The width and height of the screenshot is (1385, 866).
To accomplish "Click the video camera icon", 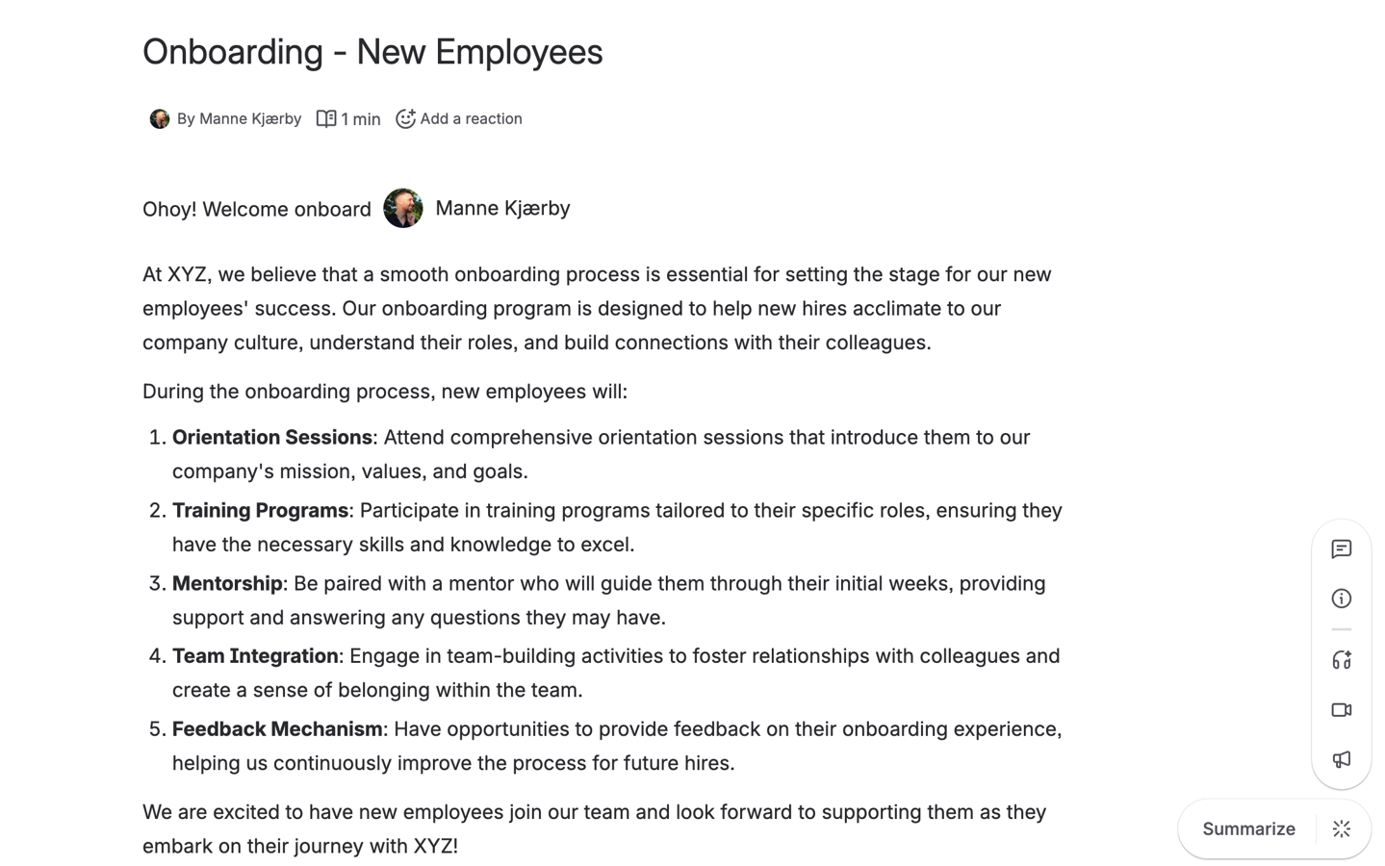I will coord(1341,710).
